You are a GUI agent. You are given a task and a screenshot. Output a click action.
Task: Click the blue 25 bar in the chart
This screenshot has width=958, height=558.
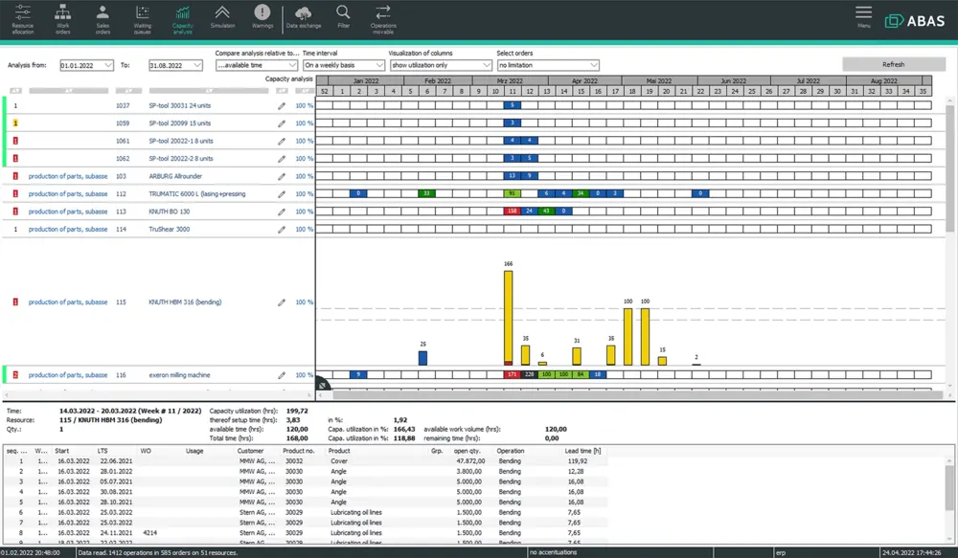point(422,358)
